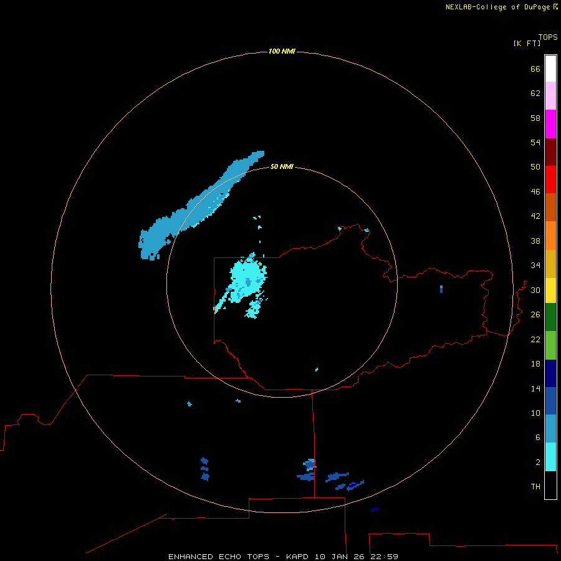The width and height of the screenshot is (561, 561).
Task: Click the "18" legend value
Action: click(x=535, y=364)
